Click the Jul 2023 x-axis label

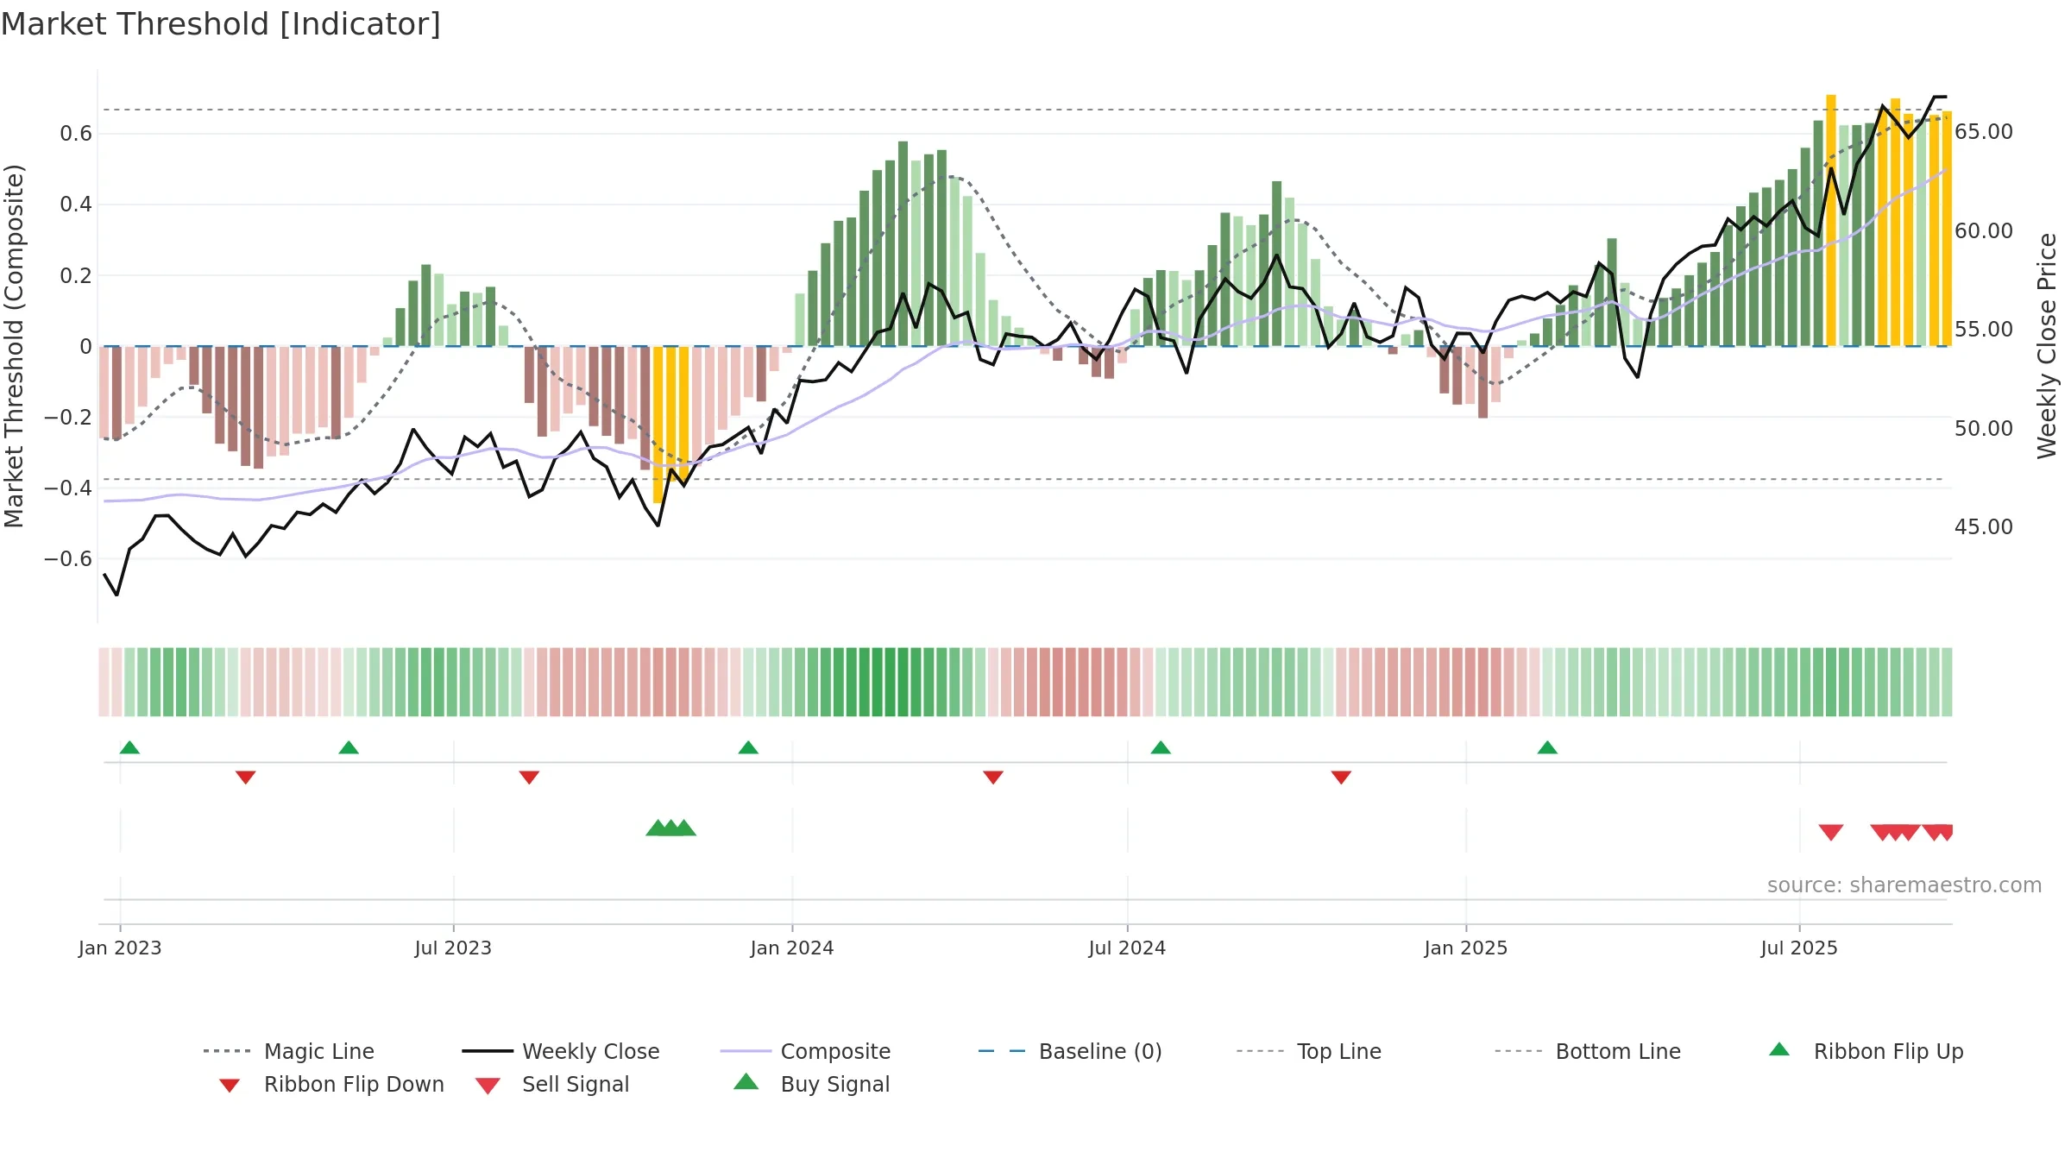[x=453, y=948]
